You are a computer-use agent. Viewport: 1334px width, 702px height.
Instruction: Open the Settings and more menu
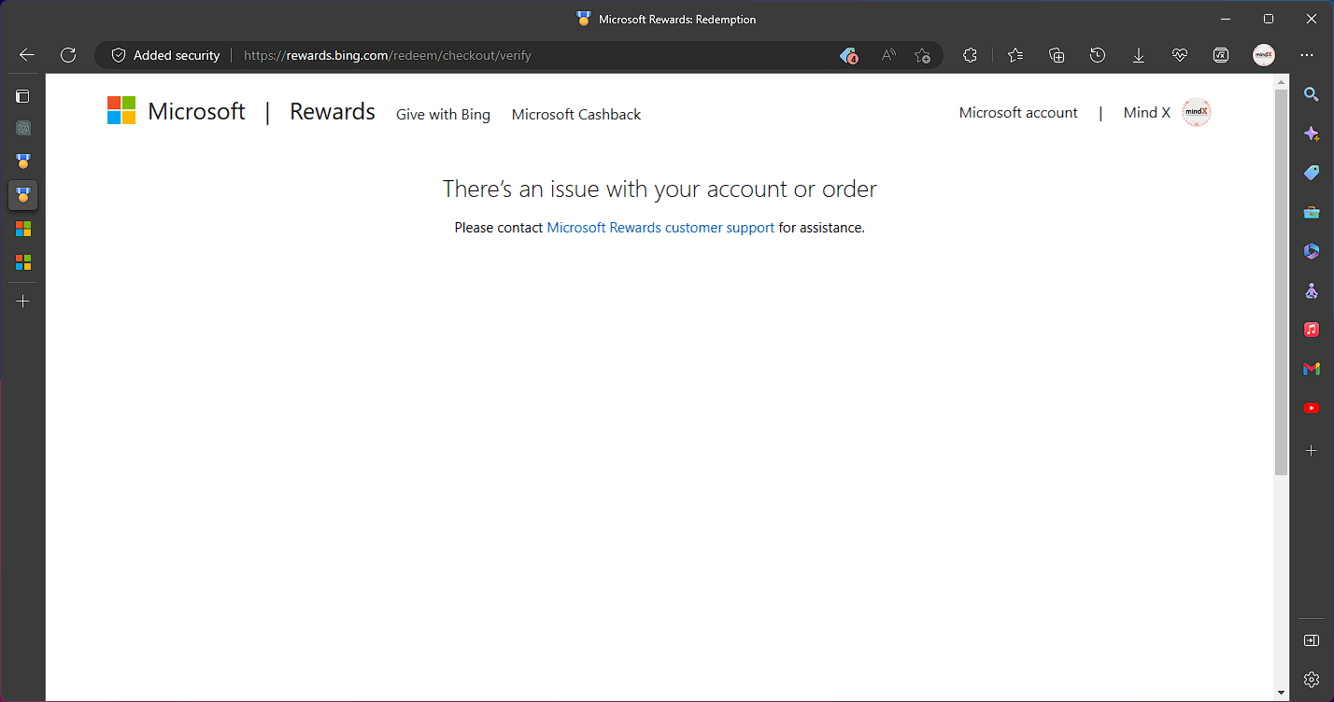(x=1307, y=55)
